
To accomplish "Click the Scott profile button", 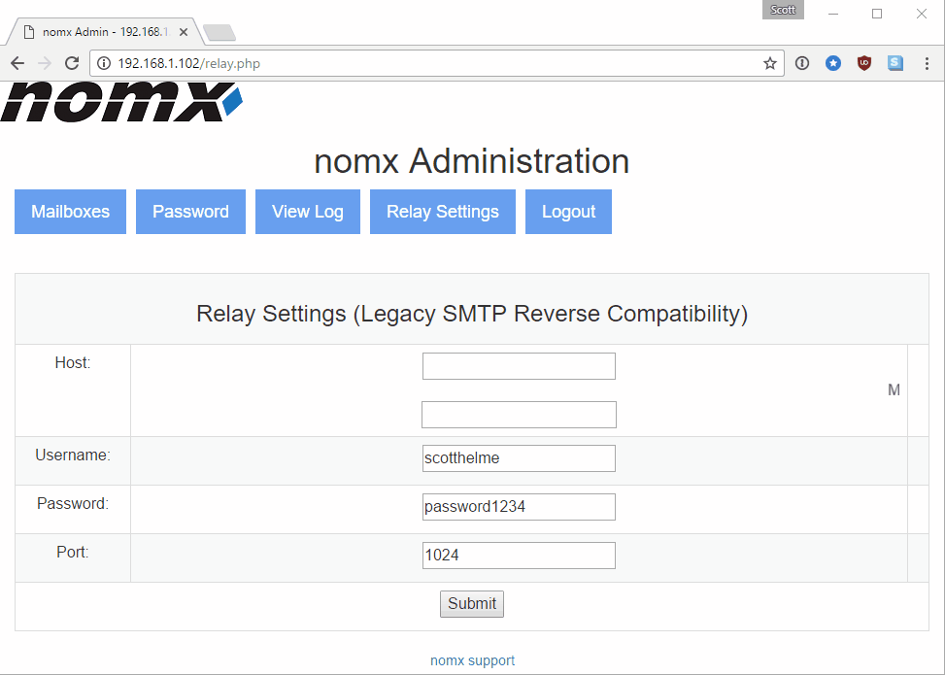I will pyautogui.click(x=783, y=10).
